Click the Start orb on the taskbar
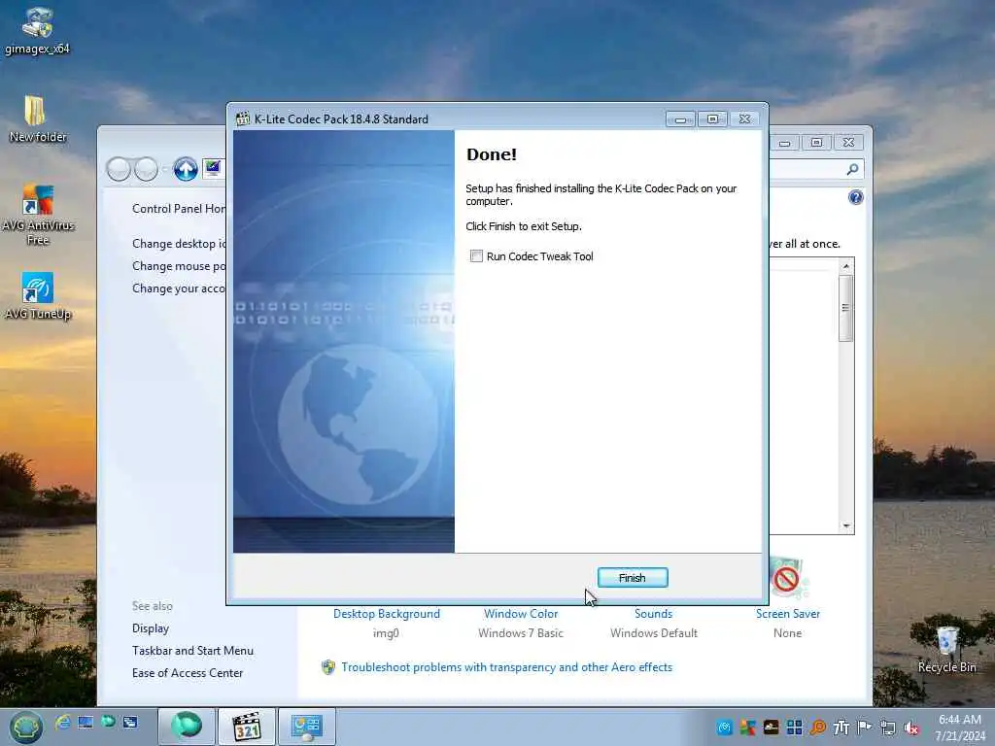Viewport: 995px width, 746px height. tap(25, 727)
